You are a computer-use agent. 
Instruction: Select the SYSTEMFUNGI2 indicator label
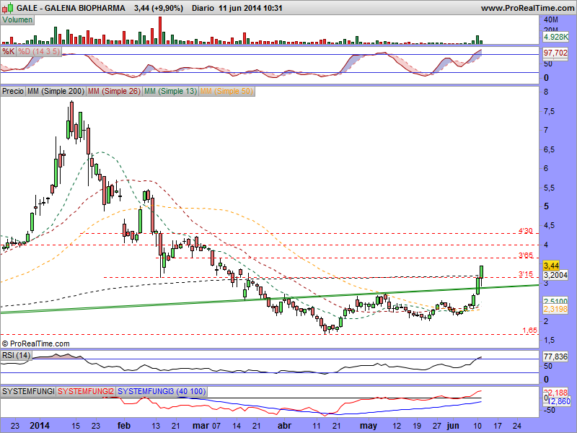coord(86,391)
